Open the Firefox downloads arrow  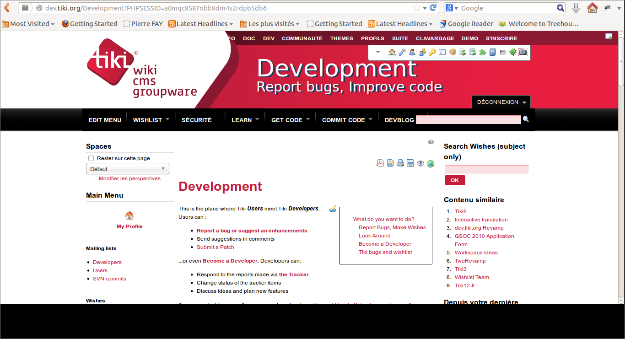click(x=576, y=8)
